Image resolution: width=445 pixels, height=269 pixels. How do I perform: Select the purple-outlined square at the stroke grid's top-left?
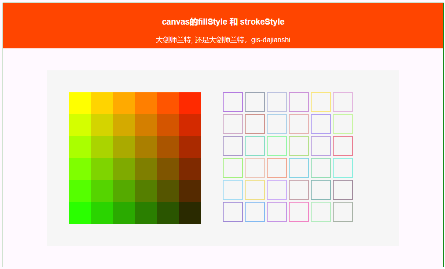tap(232, 102)
